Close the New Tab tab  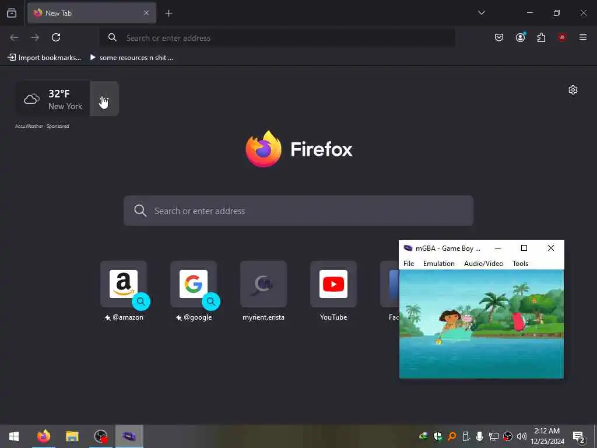[146, 13]
